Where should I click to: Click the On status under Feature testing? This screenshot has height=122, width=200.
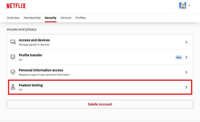(x=20, y=90)
